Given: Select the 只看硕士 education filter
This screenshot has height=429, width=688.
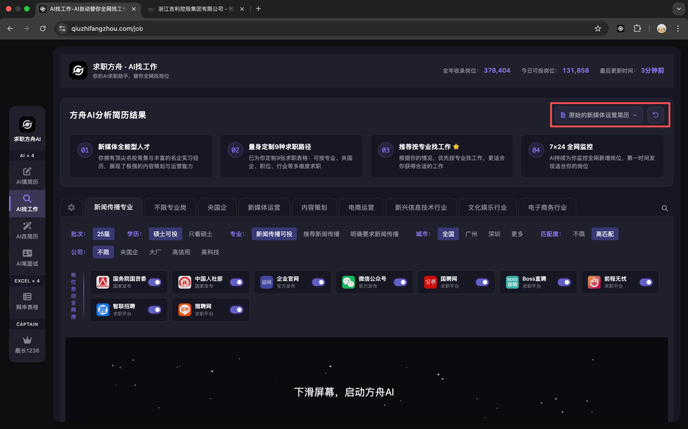Looking at the screenshot, I should 201,234.
